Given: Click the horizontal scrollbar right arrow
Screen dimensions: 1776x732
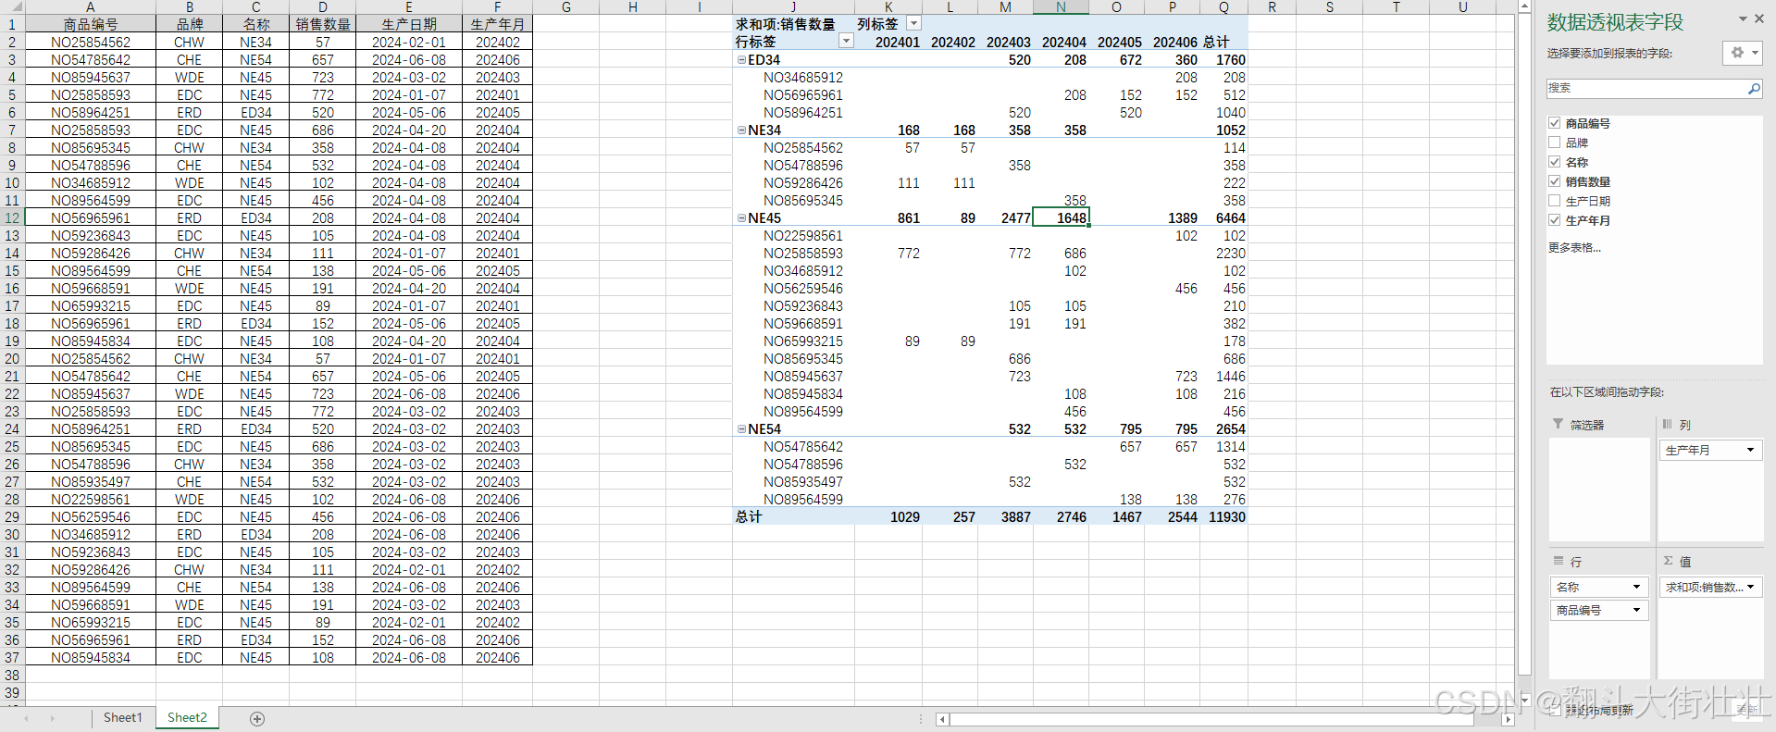Looking at the screenshot, I should [x=1509, y=719].
